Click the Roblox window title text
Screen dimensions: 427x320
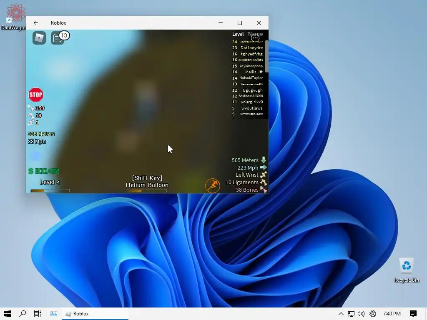pos(58,23)
